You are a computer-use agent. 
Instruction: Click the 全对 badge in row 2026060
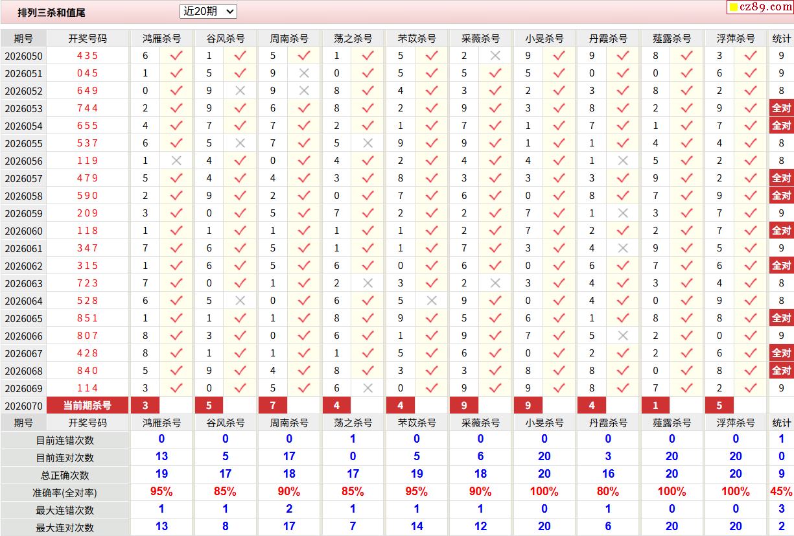(x=782, y=231)
